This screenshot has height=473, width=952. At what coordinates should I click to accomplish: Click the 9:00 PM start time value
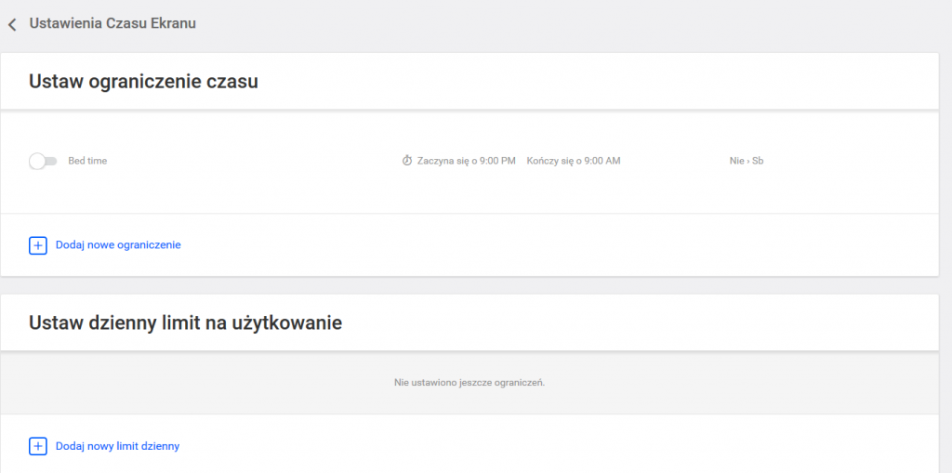496,161
